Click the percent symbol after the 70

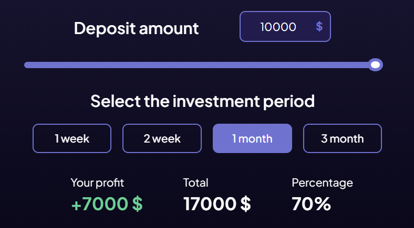[x=322, y=203]
